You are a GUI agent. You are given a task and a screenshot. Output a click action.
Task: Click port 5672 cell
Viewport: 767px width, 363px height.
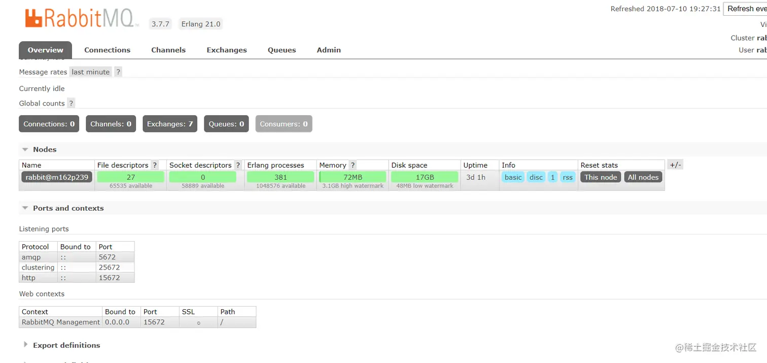[115, 257]
